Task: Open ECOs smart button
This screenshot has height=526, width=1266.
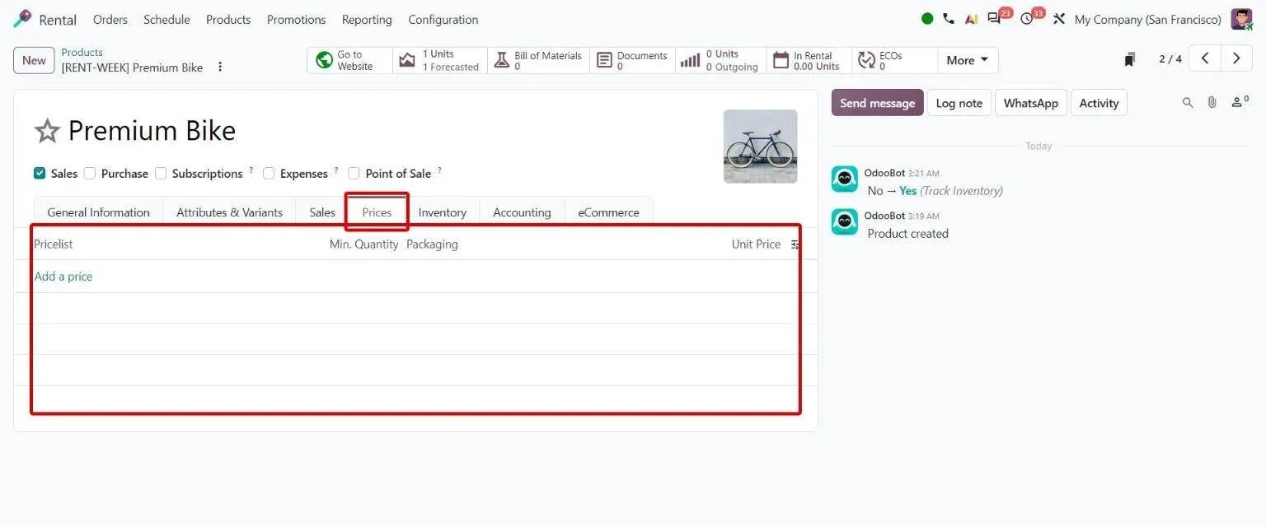Action: tap(894, 60)
